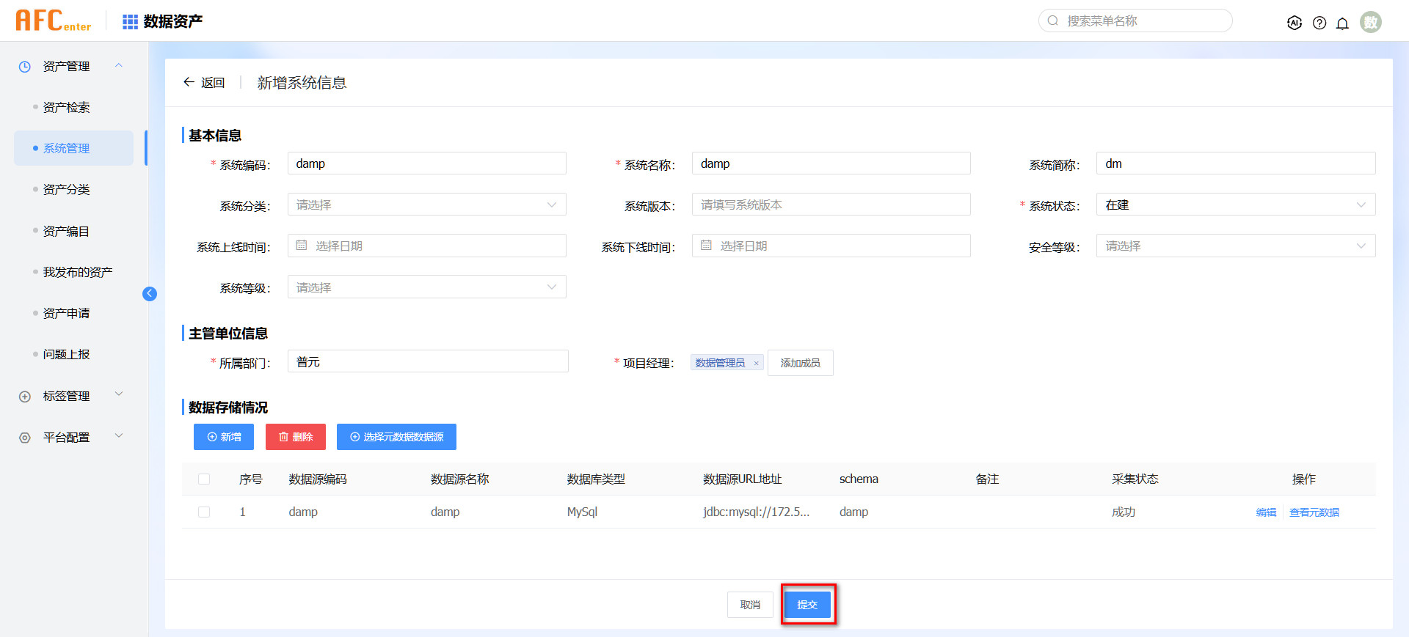Open the 系统状态 dropdown showing 在建
Image resolution: width=1409 pixels, height=637 pixels.
[x=1235, y=205]
